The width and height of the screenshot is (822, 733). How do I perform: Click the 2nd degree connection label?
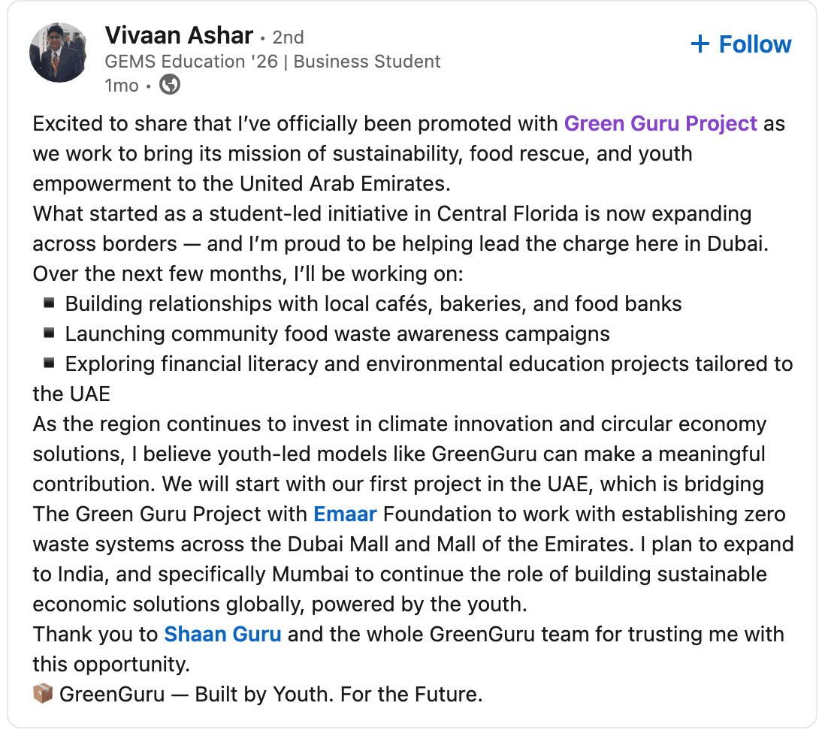click(x=289, y=37)
